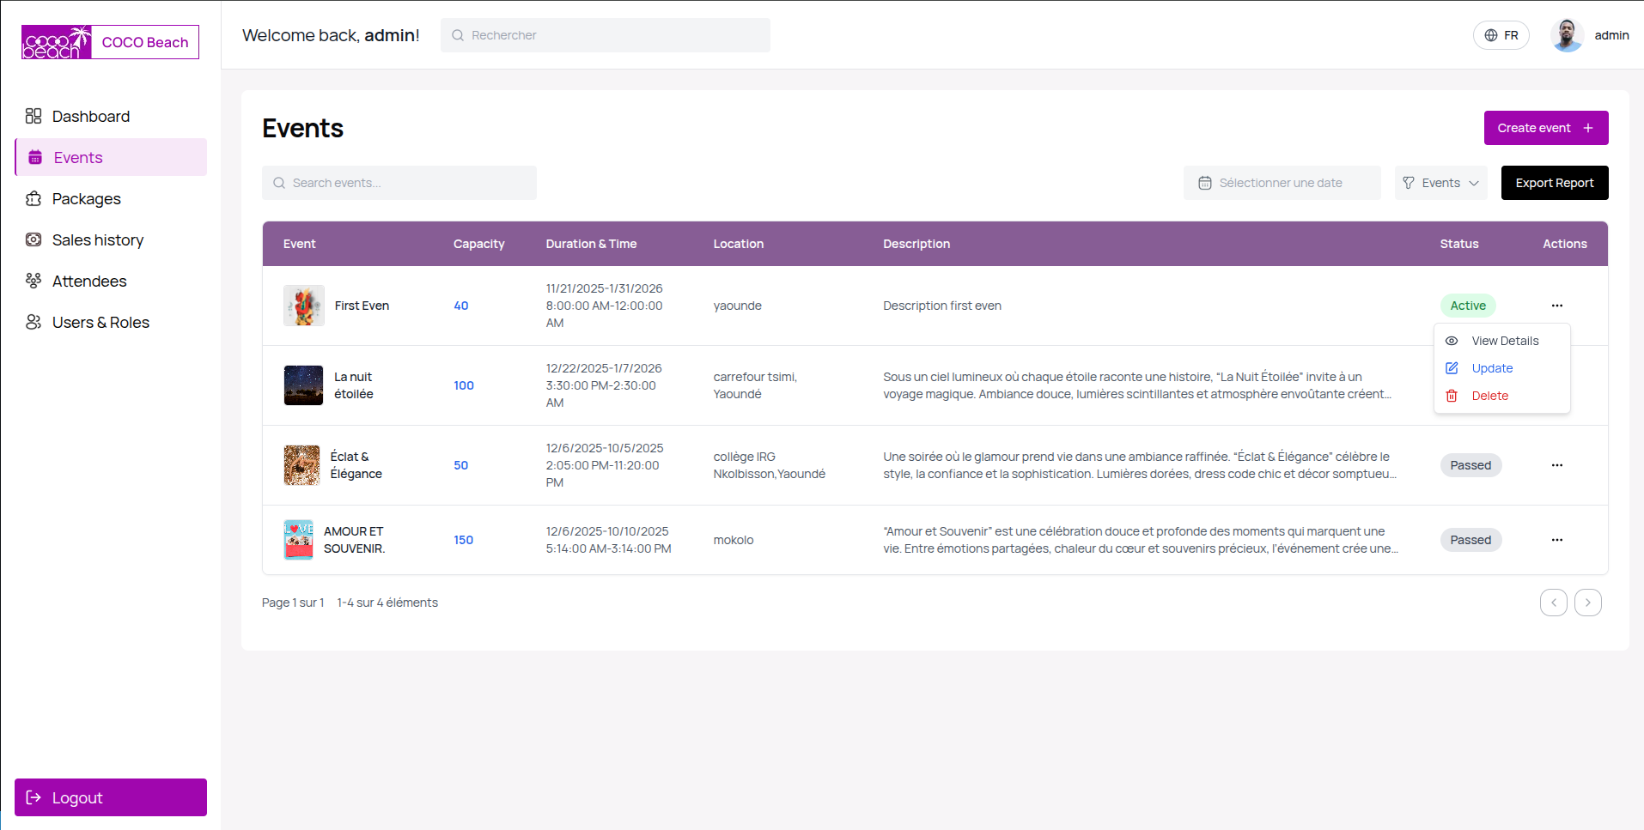1644x830 pixels.
Task: Click the Dashboard grid icon in sidebar
Action: click(x=33, y=116)
